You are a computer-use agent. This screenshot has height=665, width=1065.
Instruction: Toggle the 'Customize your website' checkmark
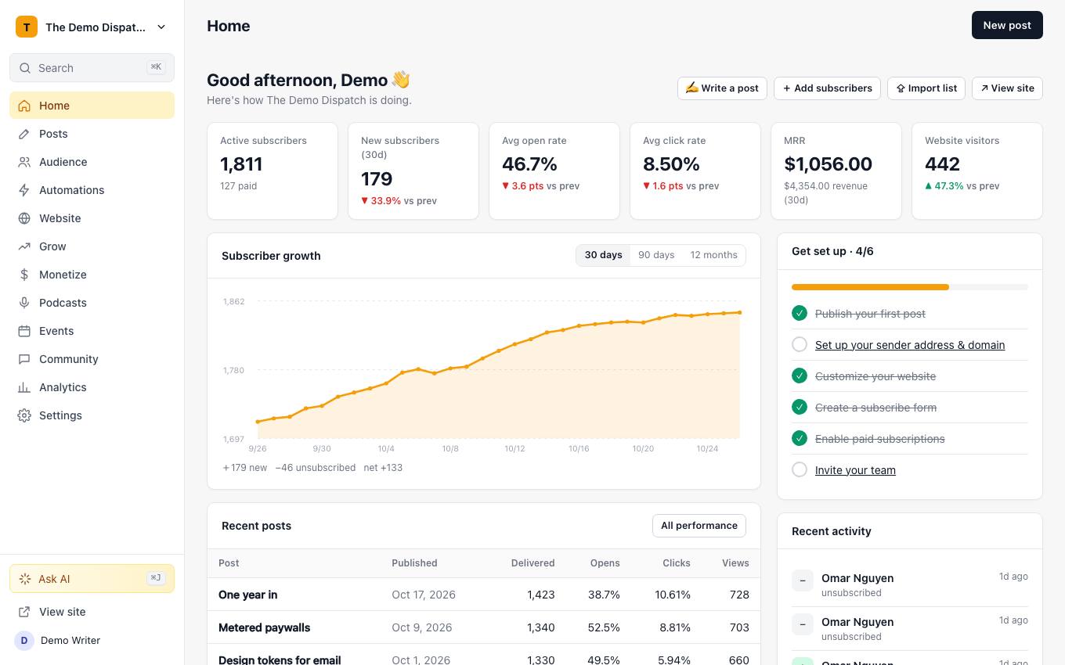coord(800,376)
